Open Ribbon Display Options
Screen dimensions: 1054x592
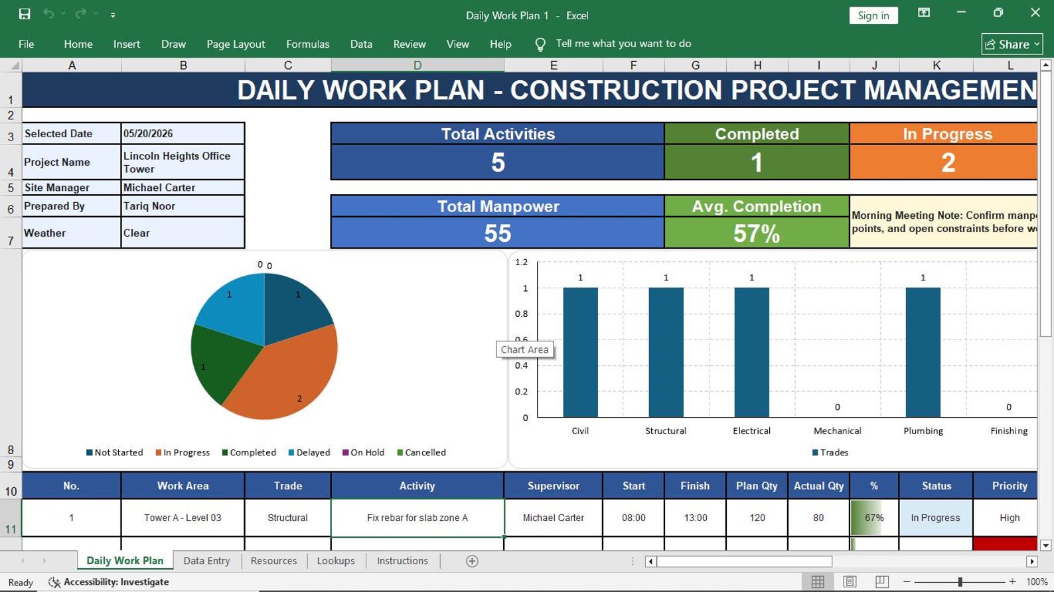click(x=923, y=13)
